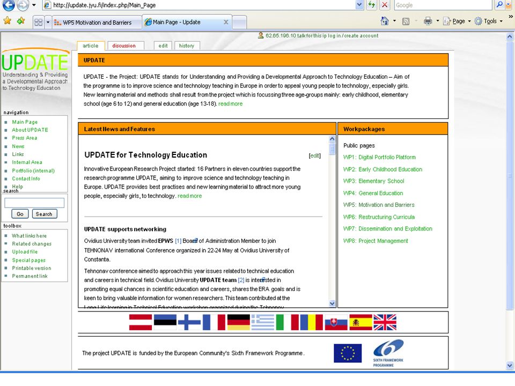Open WP1: Digital Portfolio Platform link
515x386 pixels.
pyautogui.click(x=379, y=157)
